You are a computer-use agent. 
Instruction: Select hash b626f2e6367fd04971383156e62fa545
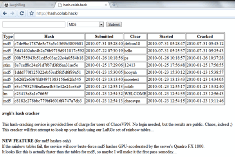[48, 79]
